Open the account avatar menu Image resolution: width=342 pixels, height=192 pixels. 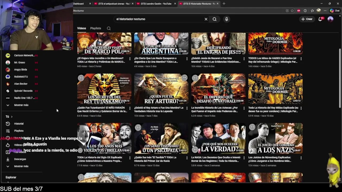[x=331, y=19]
